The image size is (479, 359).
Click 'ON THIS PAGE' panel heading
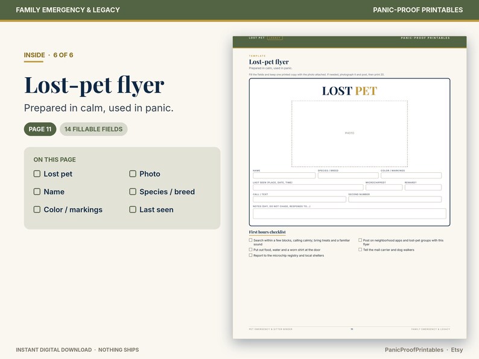tap(55, 160)
